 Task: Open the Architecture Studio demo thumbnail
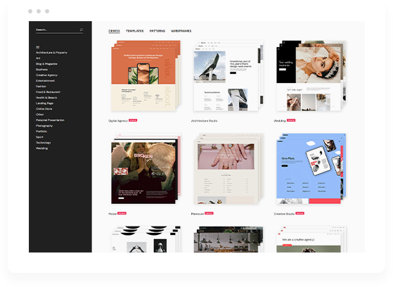pos(228,76)
